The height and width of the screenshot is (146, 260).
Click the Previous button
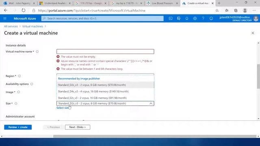click(x=53, y=127)
